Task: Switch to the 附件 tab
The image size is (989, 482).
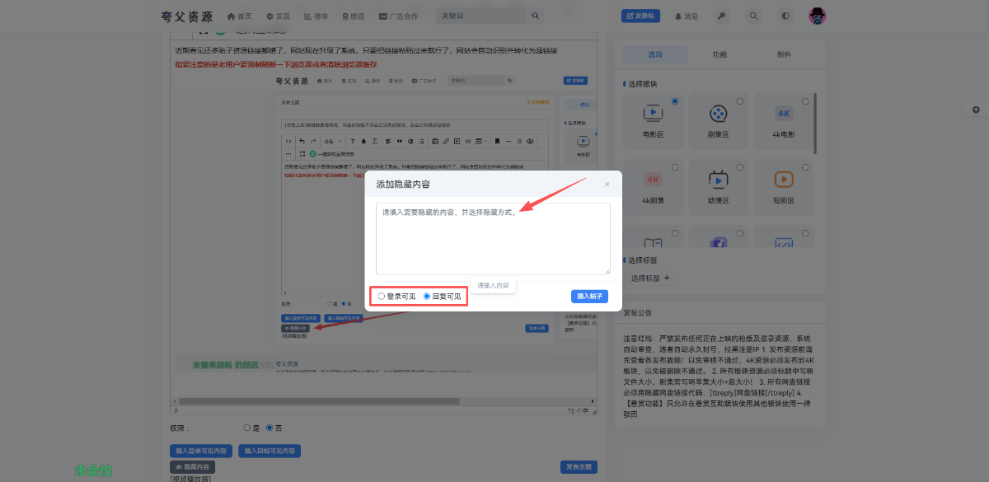Action: pyautogui.click(x=783, y=54)
